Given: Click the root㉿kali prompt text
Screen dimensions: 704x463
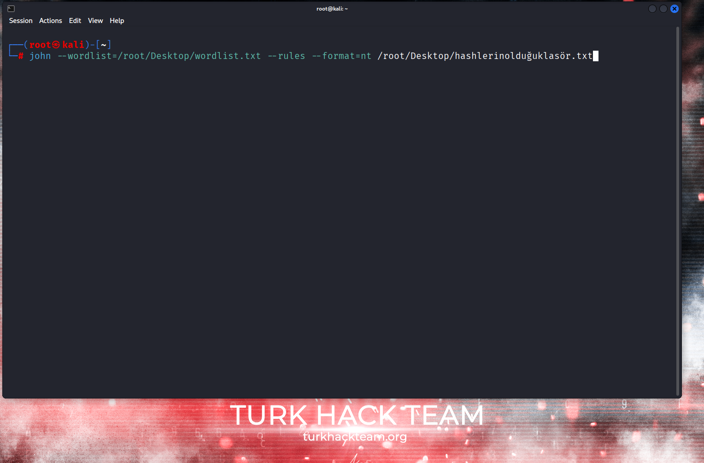Looking at the screenshot, I should pos(57,45).
